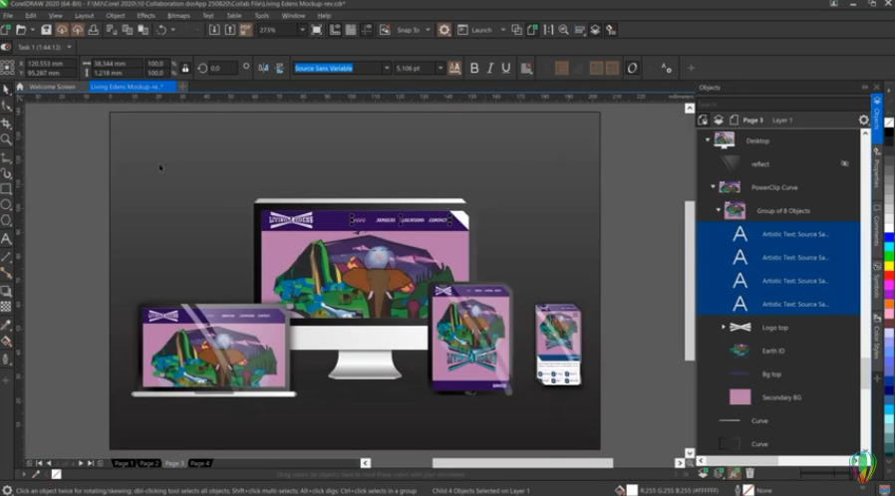This screenshot has height=496, width=895.
Task: Select the Rectangle tool
Action: (x=6, y=189)
